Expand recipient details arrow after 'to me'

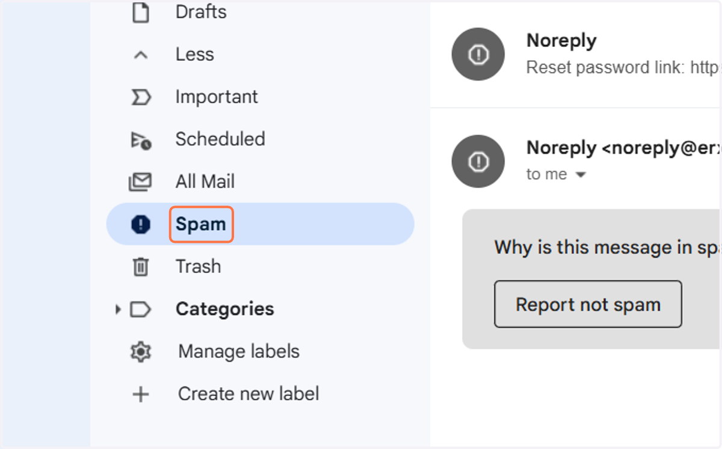point(581,175)
